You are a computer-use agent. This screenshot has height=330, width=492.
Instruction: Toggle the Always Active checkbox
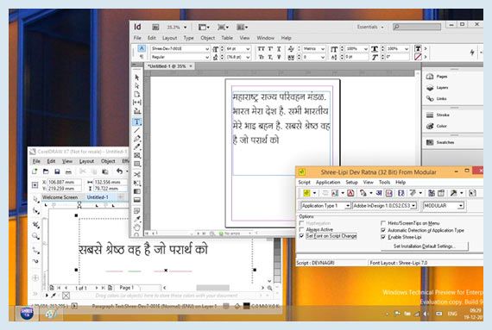click(x=301, y=229)
